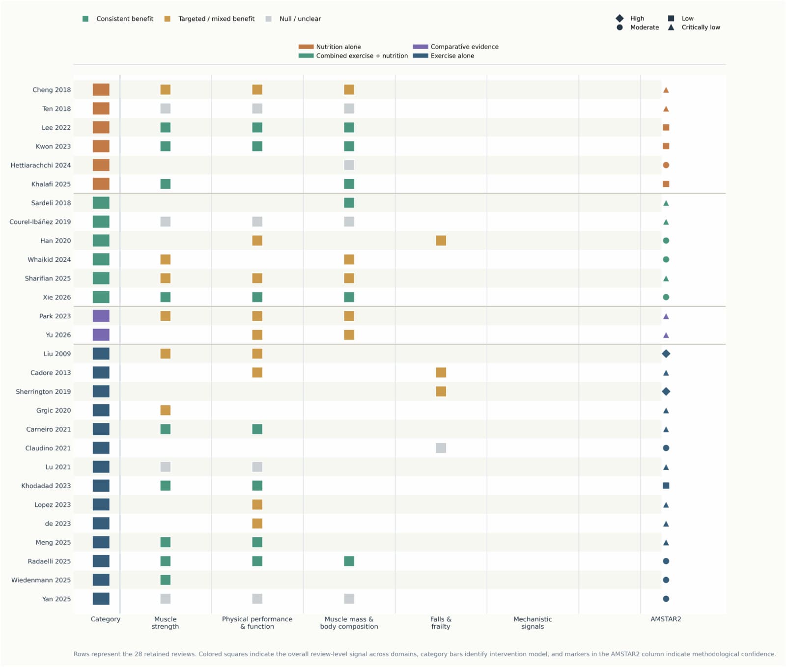The image size is (786, 667).
Task: Click the Nutrition alone legend bar
Action: tap(306, 47)
